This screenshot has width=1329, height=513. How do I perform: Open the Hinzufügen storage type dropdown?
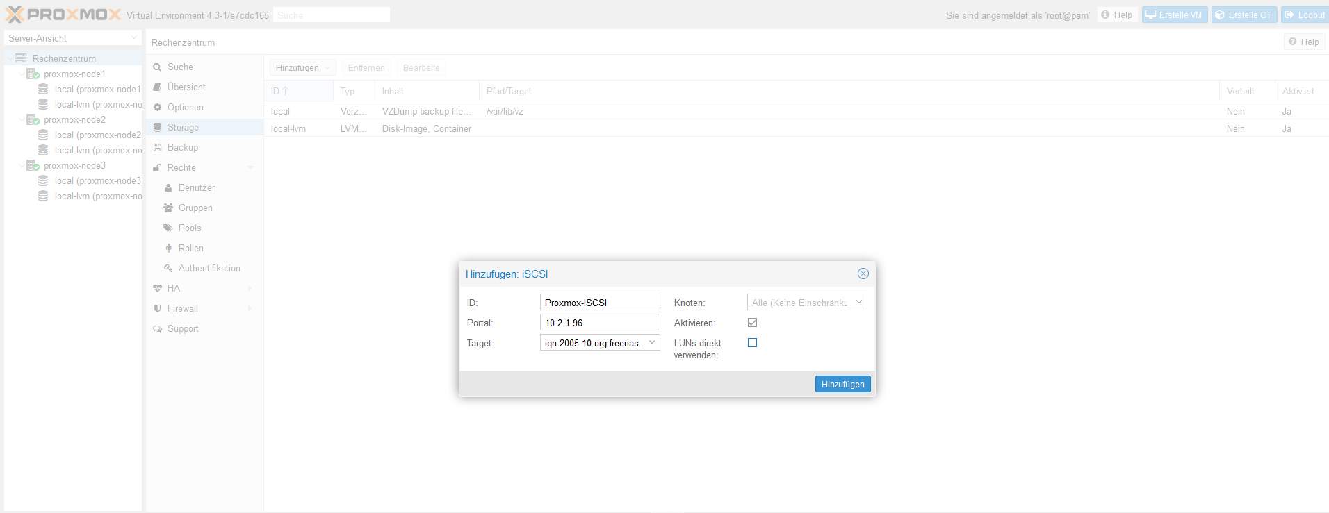click(303, 67)
